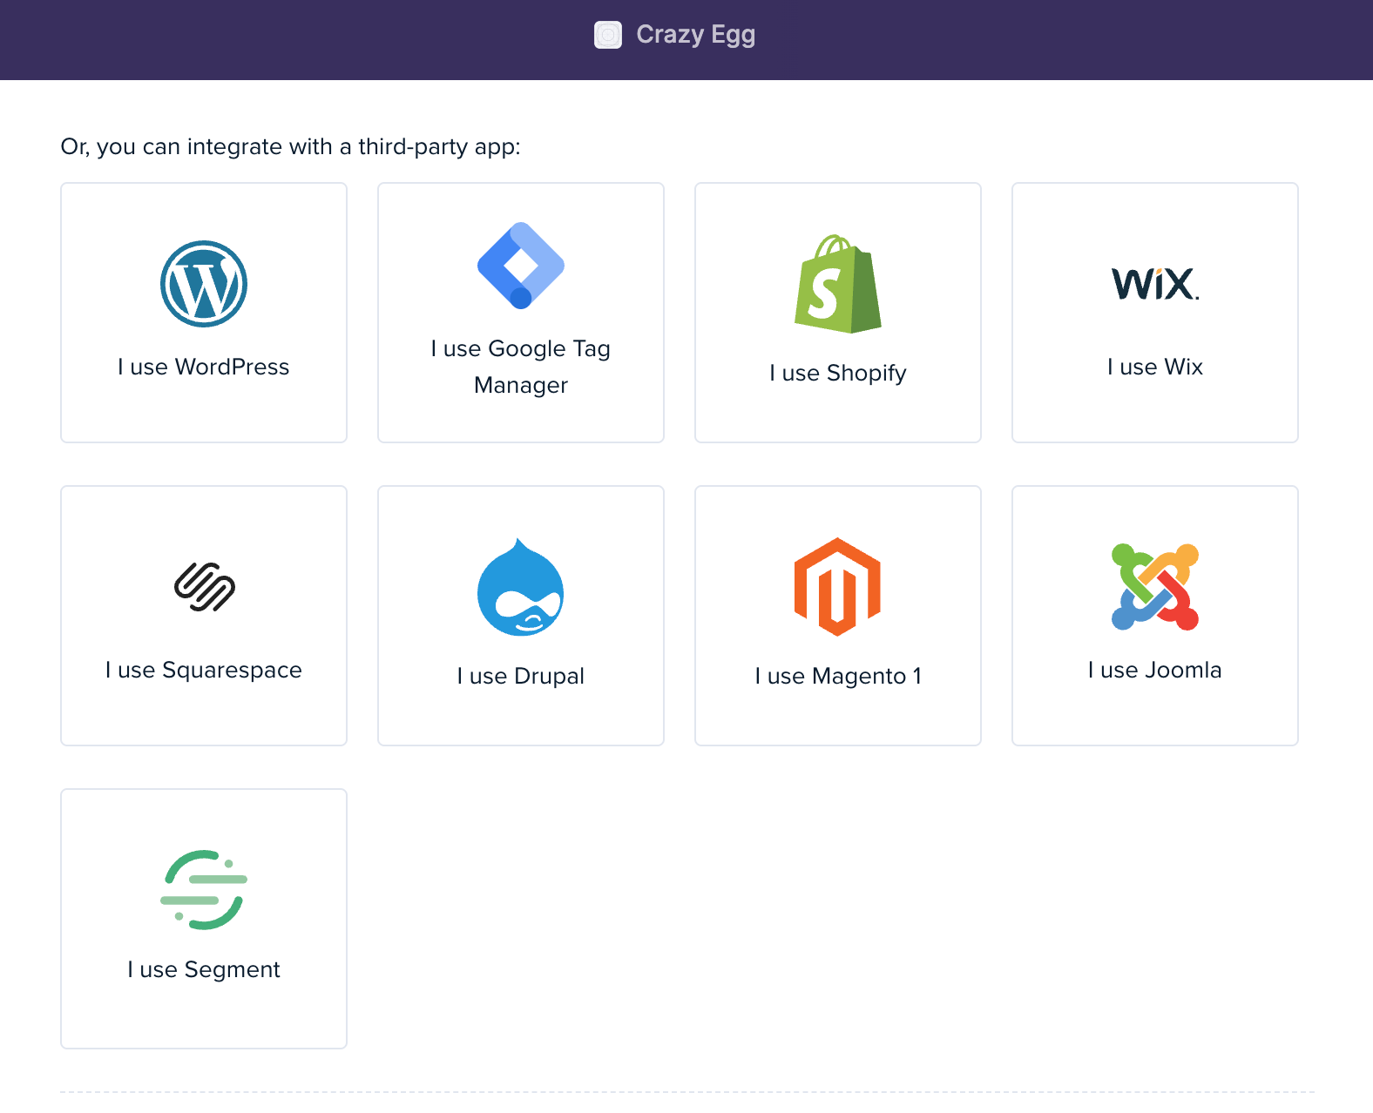Viewport: 1373px width, 1113px height.
Task: Click the "Or, you can integrate with a third-party app:" heading
Action: point(291,146)
